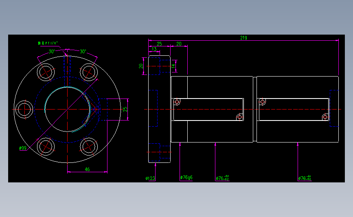Screen dimensions: 353x217
Task: Select the ø76g6 tolerance callout
Action: (186, 178)
